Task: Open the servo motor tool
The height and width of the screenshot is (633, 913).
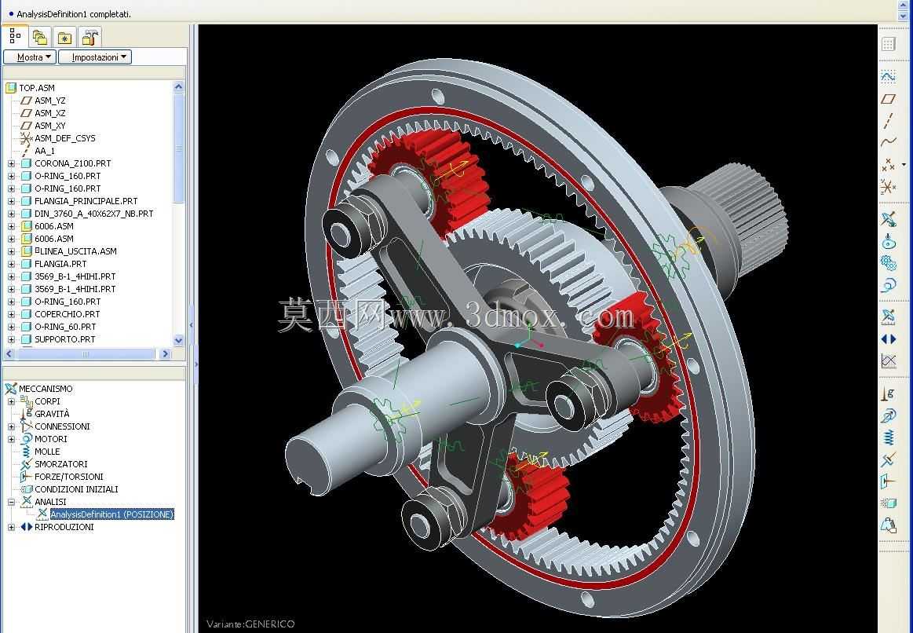Action: [888, 285]
